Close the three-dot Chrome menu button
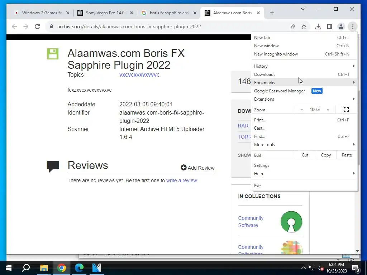 coord(353,26)
